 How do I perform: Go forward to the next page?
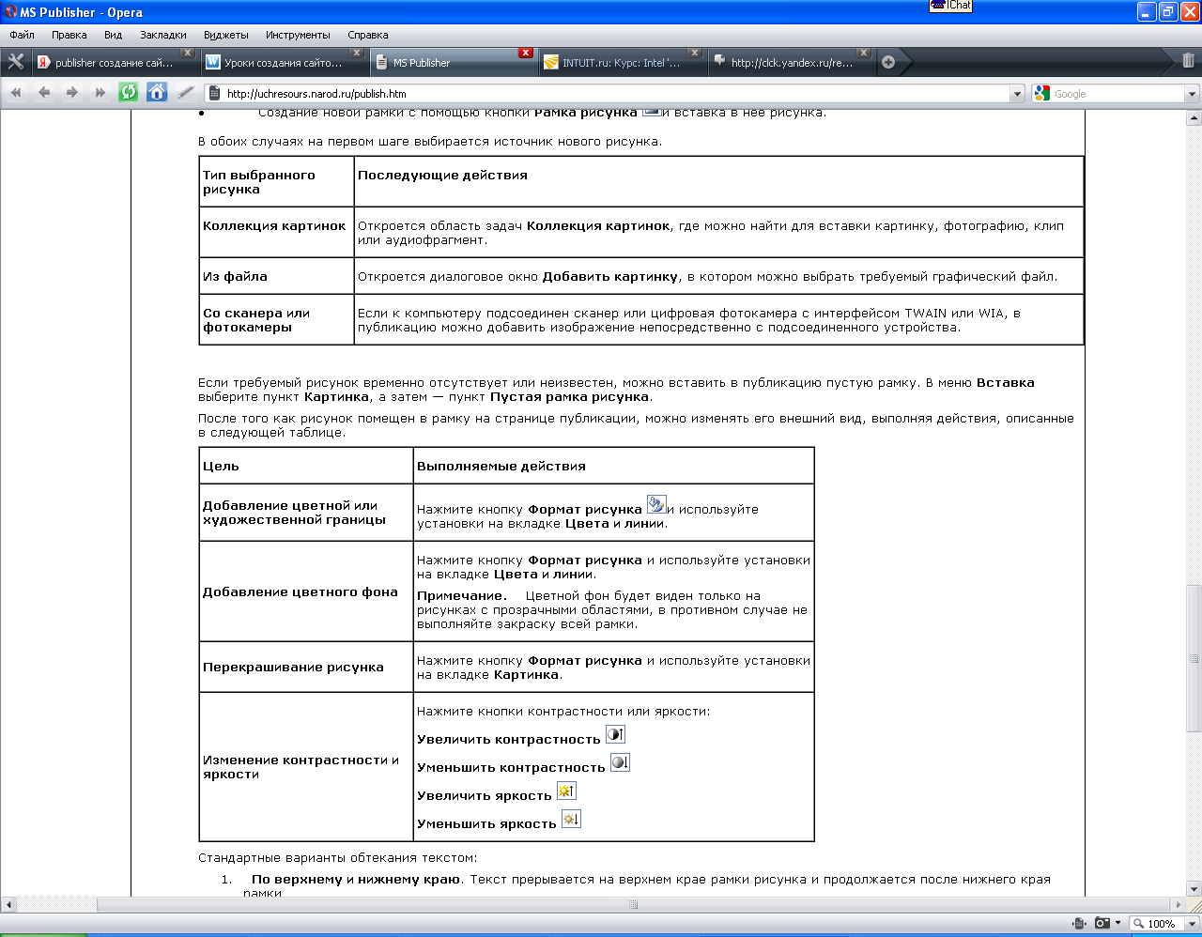[x=72, y=93]
